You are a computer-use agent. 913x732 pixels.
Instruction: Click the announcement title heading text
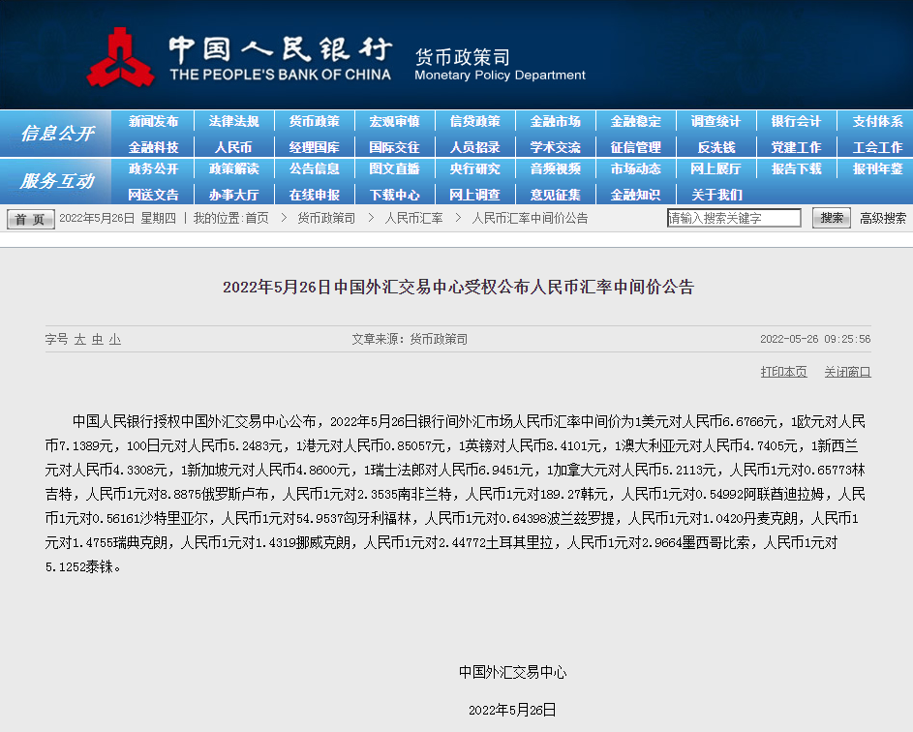tap(458, 288)
